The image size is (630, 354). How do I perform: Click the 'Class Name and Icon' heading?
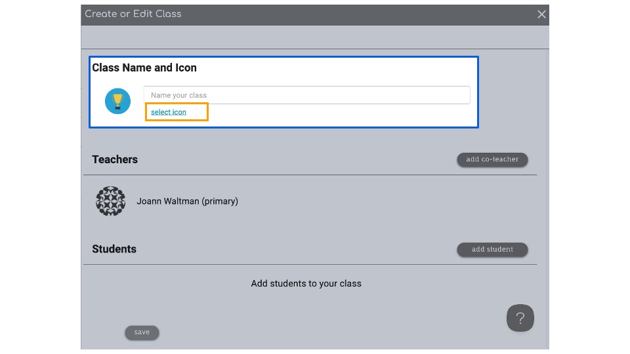[144, 68]
